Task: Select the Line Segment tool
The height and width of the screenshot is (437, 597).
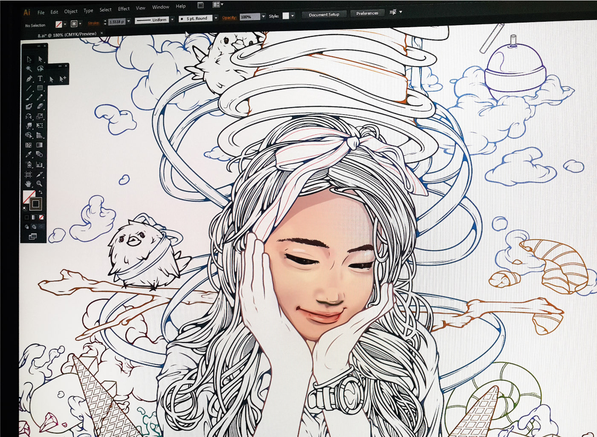Action: tap(29, 88)
